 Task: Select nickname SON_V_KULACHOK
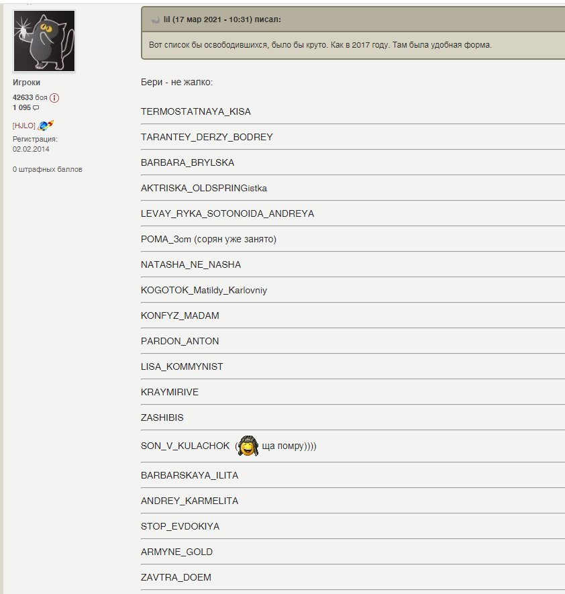[185, 446]
